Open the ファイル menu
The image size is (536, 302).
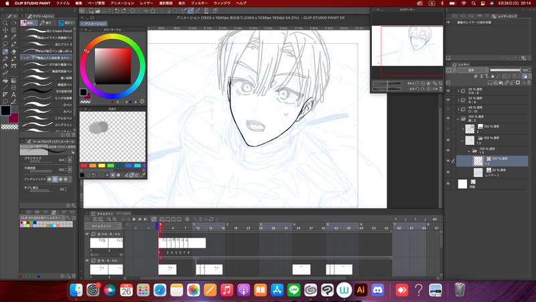click(x=63, y=3)
